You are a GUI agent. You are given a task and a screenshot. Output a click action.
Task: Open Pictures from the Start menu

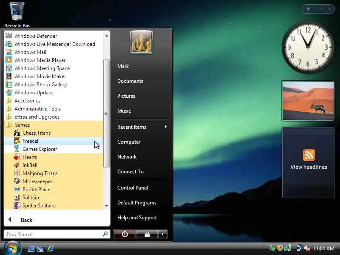click(x=126, y=96)
